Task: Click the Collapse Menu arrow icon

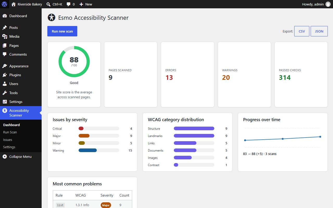Action: tap(5, 157)
